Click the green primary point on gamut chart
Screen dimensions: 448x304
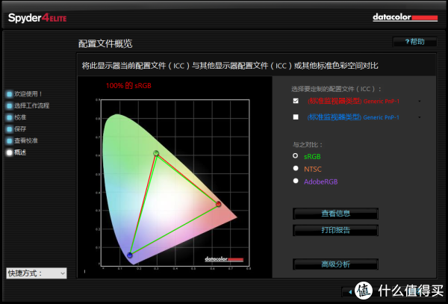pos(156,153)
